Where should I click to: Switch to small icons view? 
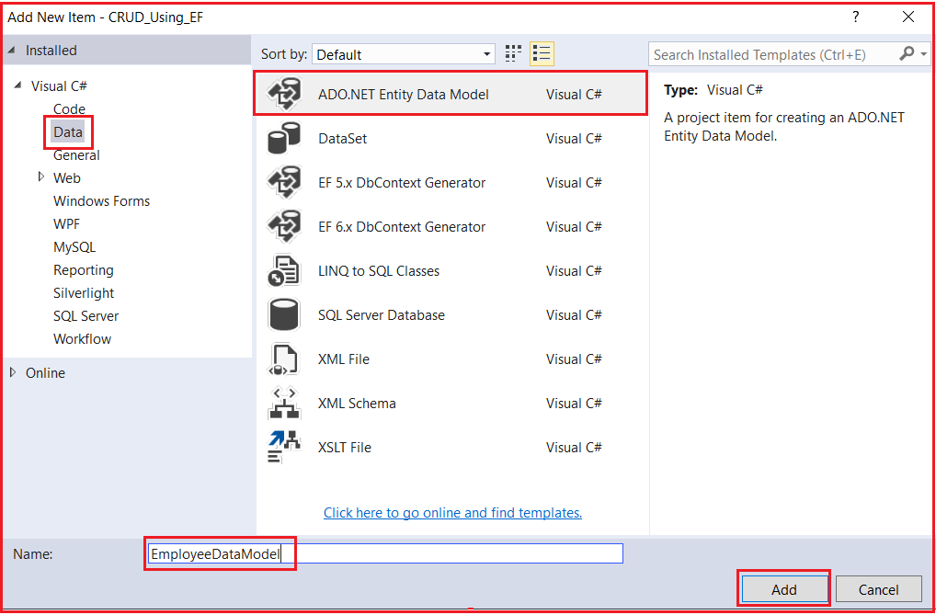tap(513, 54)
